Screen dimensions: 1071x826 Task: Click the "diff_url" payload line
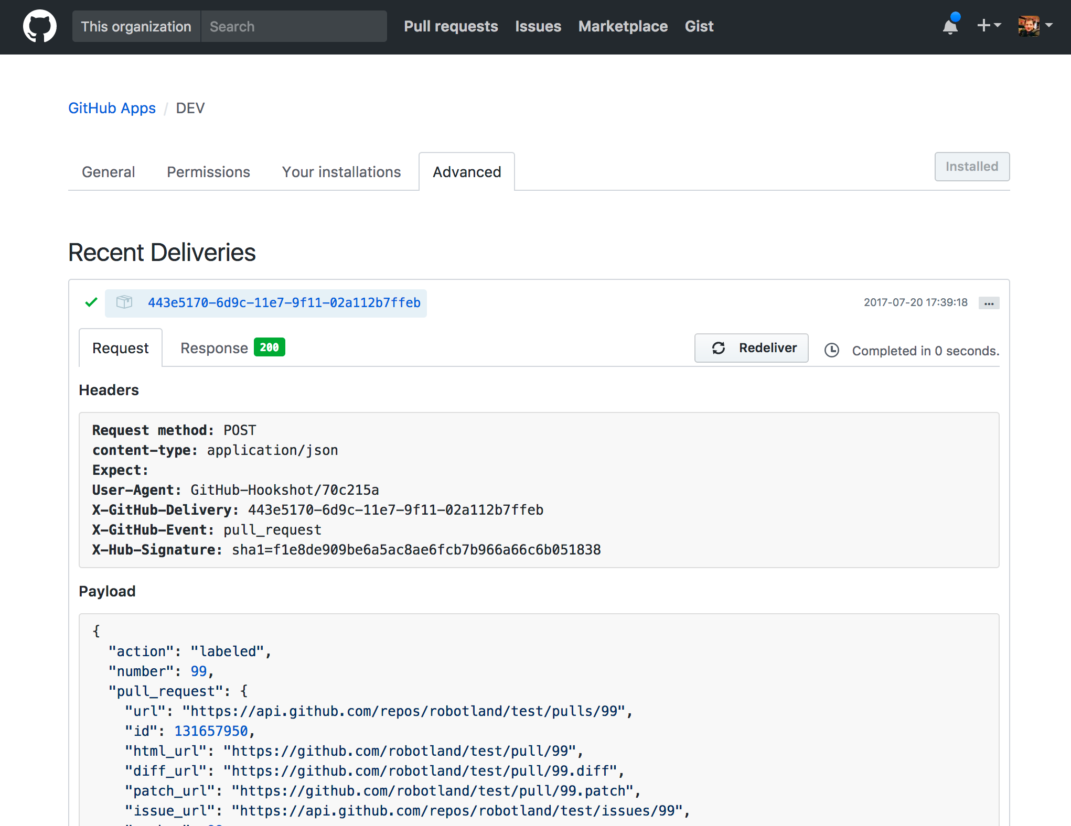click(x=374, y=771)
